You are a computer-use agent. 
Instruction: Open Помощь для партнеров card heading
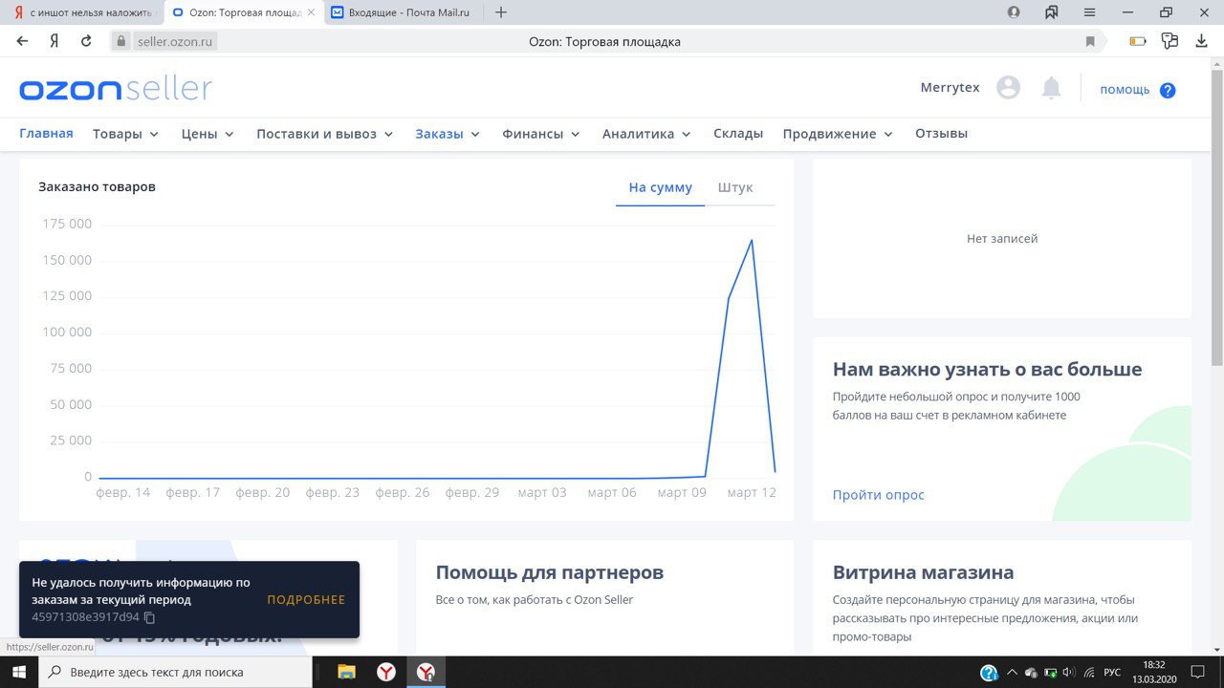coord(550,572)
